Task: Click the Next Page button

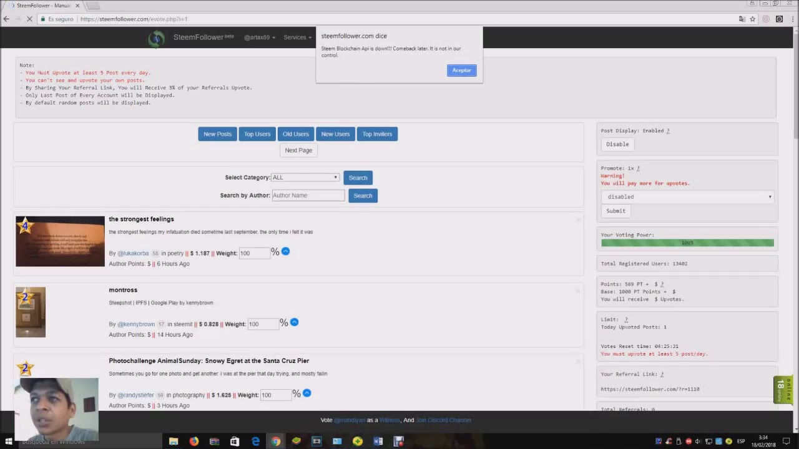Action: [298, 150]
